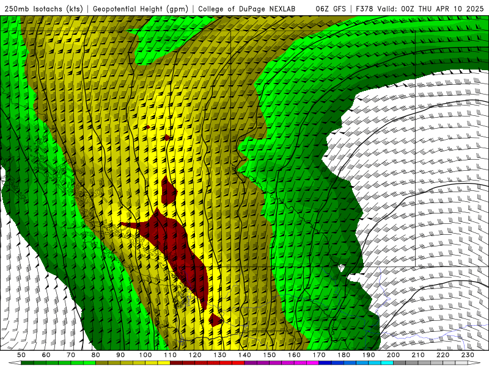The height and width of the screenshot is (366, 489).
Task: Click the '60' value on the color scale
Action: [46, 355]
